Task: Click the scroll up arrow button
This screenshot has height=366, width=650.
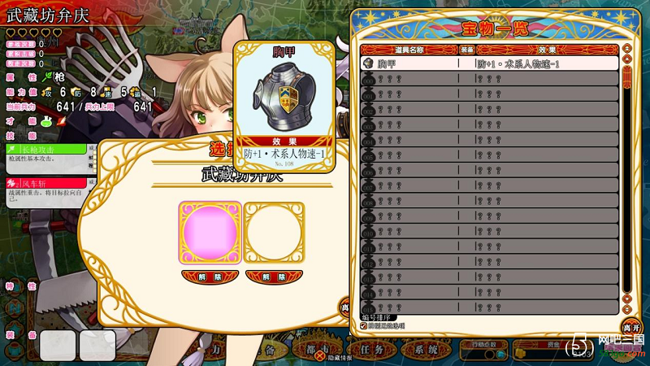Action: tap(626, 59)
